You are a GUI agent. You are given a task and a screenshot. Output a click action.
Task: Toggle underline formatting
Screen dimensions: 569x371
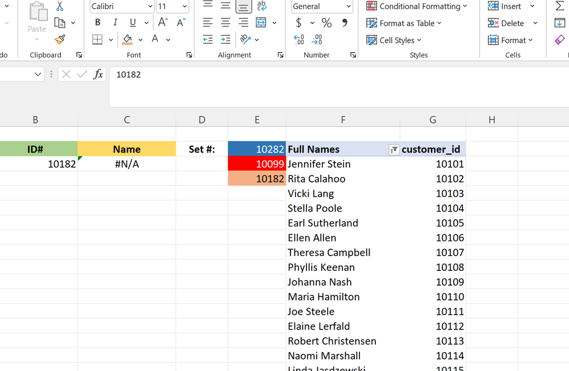(133, 23)
